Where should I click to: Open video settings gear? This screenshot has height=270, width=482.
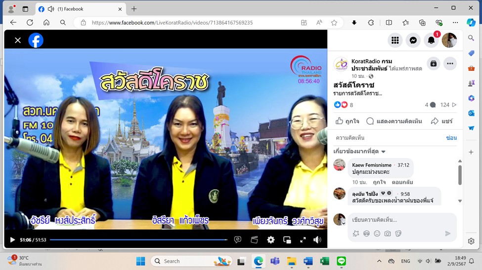click(x=271, y=239)
